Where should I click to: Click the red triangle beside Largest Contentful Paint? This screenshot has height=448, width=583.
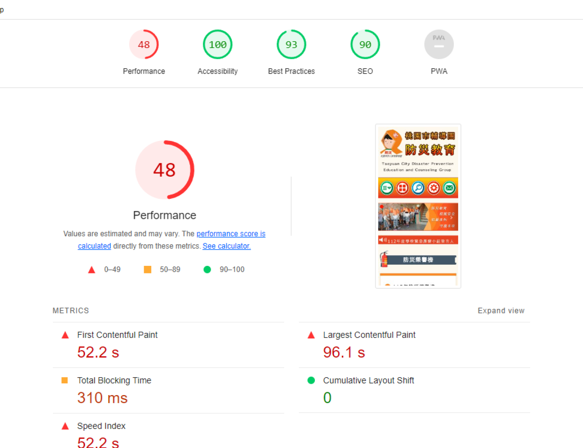tap(311, 335)
